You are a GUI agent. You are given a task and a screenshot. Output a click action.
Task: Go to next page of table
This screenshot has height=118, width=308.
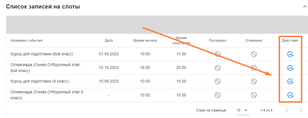pyautogui.click(x=301, y=110)
